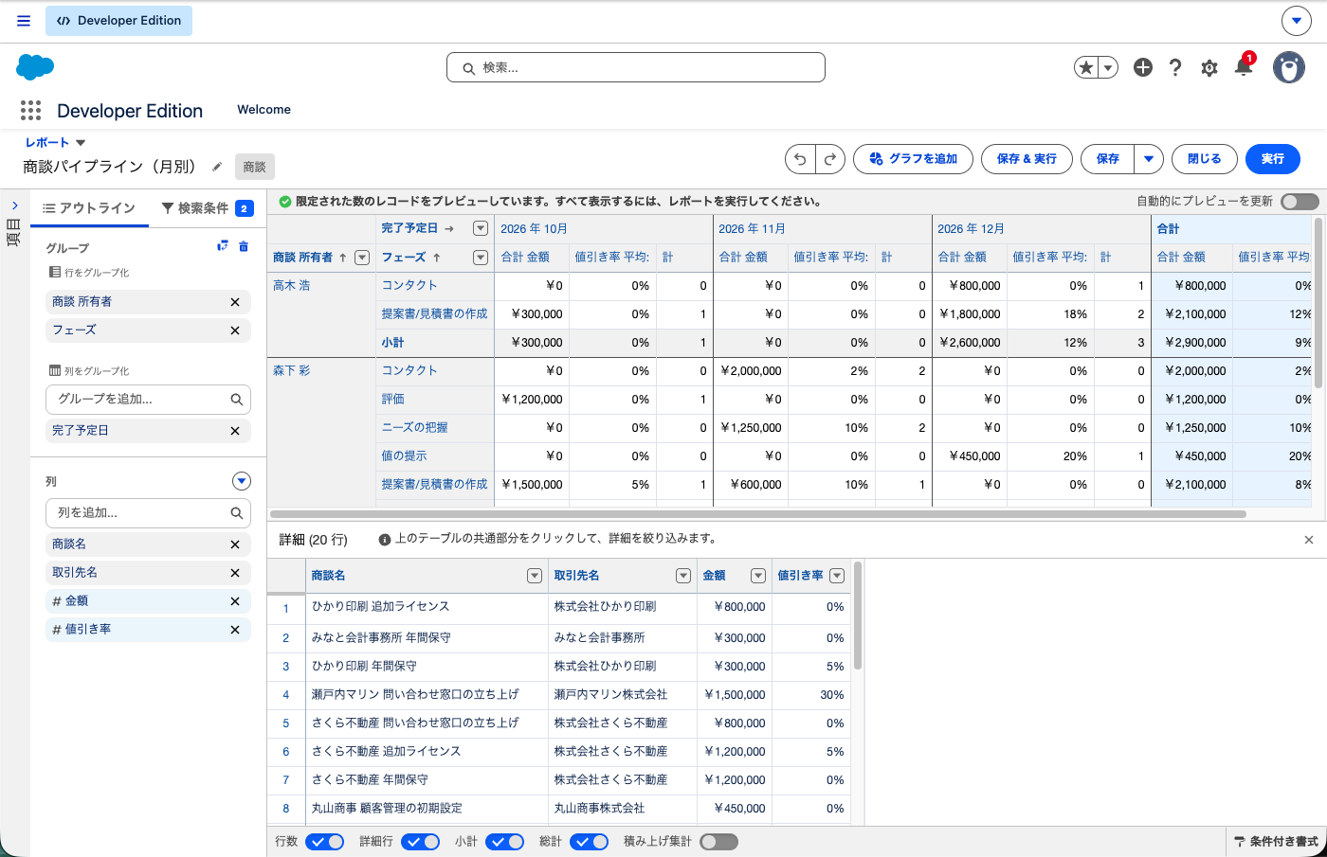Screen dimensions: 1327x857
Task: Open the App Launcher grid icon
Action: tap(30, 111)
